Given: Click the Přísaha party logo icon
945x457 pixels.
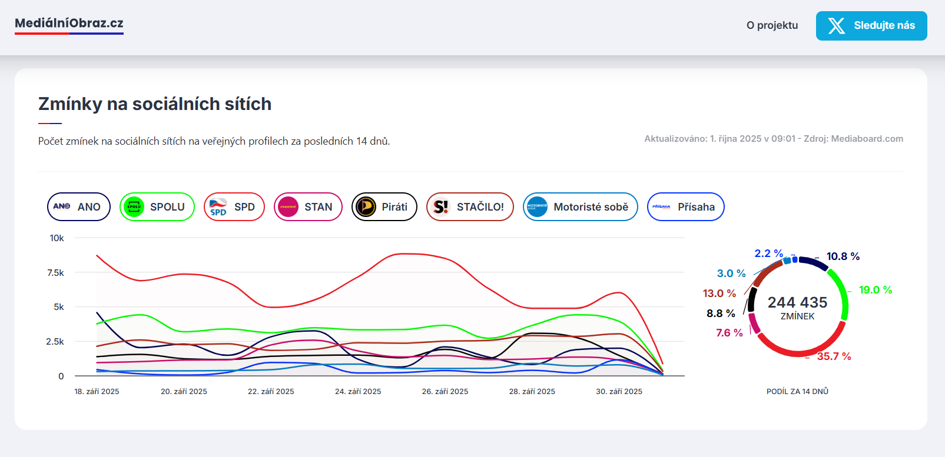Looking at the screenshot, I should 662,207.
